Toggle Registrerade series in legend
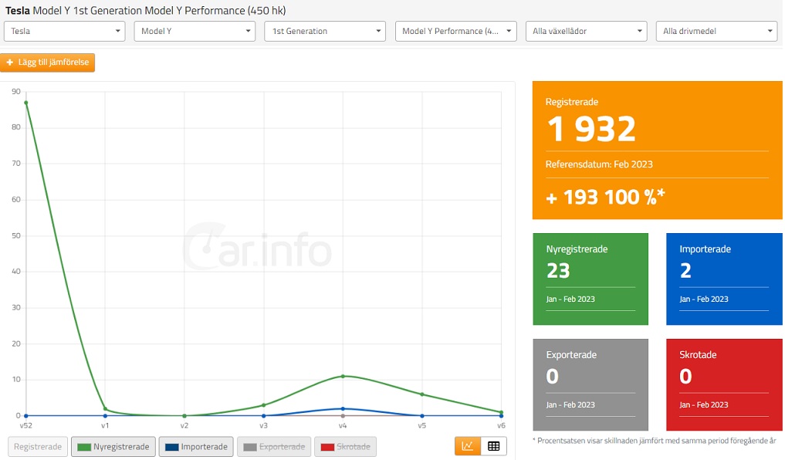 click(37, 447)
